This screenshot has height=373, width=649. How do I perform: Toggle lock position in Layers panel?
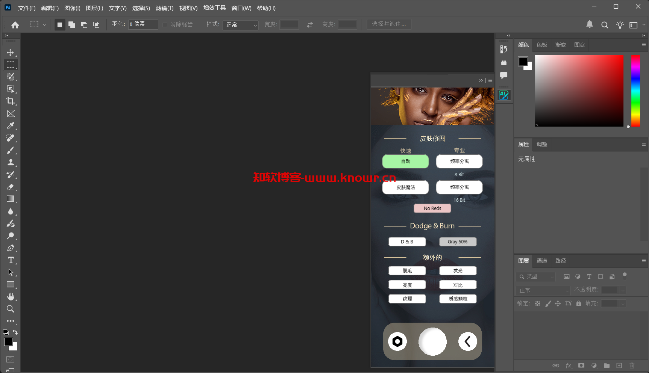point(558,304)
